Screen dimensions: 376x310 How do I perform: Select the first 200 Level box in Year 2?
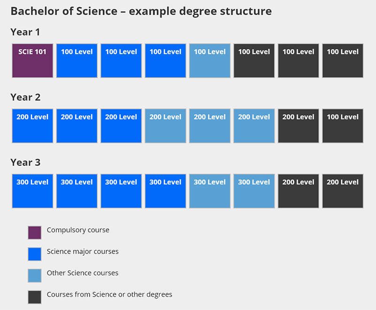point(32,126)
